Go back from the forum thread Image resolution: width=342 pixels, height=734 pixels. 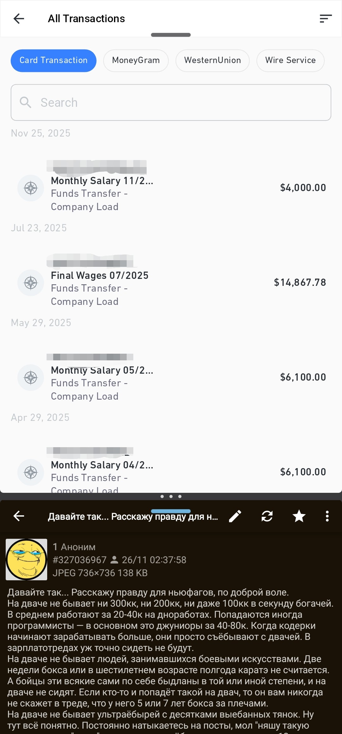(x=19, y=516)
